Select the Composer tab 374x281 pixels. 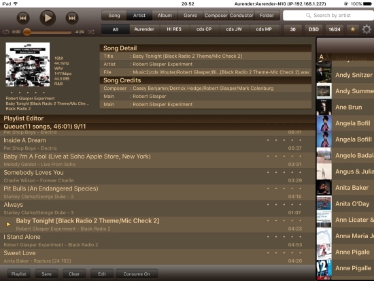[216, 16]
